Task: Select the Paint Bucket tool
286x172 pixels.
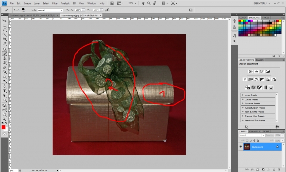Action: click(x=5, y=72)
